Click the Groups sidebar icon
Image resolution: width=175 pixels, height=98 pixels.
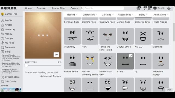(x=2, y=38)
